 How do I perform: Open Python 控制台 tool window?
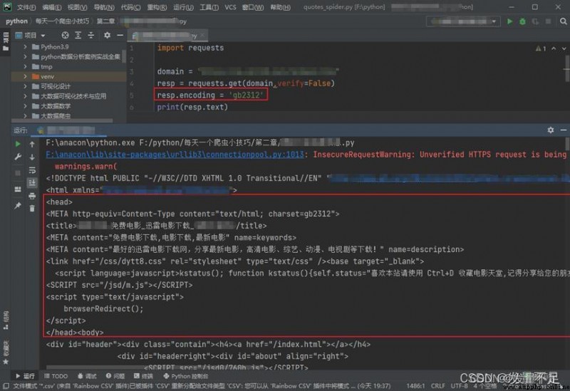[186, 376]
